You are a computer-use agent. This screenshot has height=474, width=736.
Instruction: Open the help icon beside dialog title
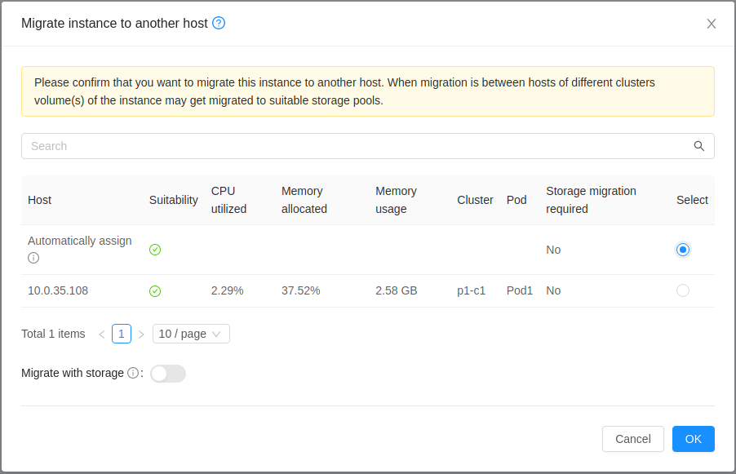219,23
